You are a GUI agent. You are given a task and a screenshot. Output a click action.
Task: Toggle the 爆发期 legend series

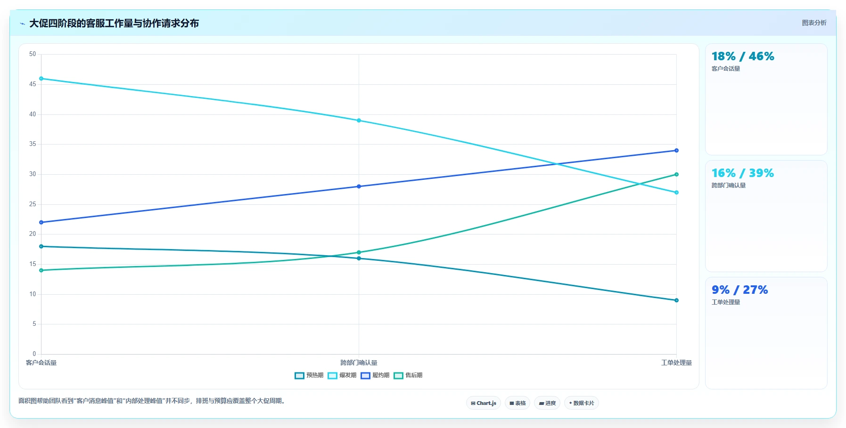(342, 375)
